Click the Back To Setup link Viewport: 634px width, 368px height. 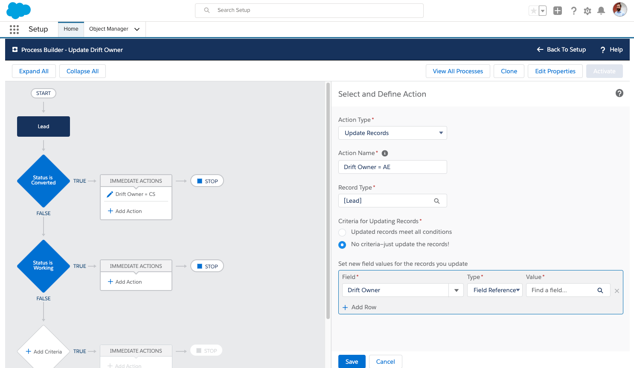[561, 49]
